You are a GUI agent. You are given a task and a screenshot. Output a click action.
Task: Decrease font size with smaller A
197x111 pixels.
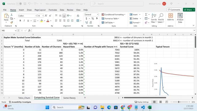click(x=50, y=16)
